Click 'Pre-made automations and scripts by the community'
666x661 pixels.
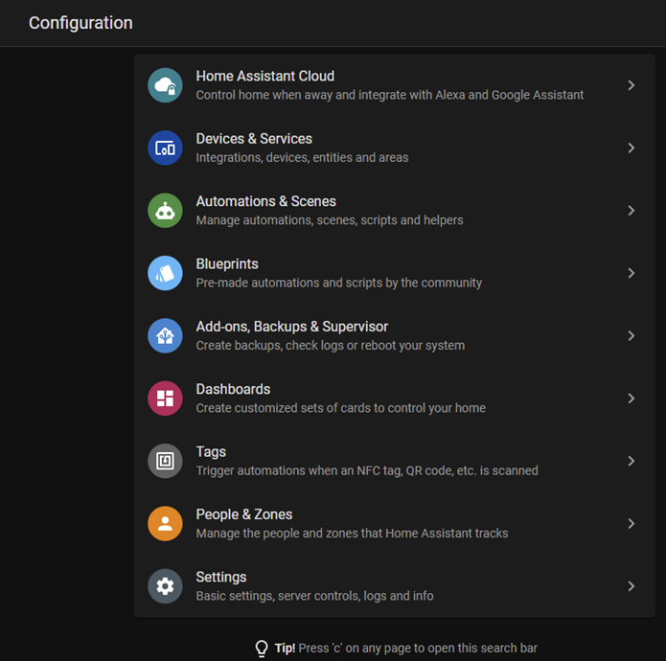click(339, 283)
